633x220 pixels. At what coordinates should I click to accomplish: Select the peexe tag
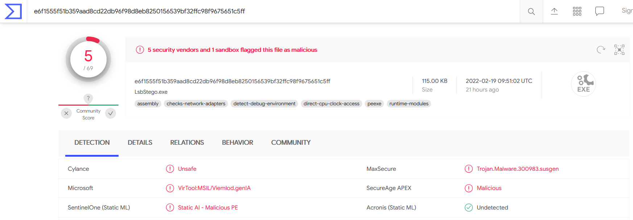(374, 104)
